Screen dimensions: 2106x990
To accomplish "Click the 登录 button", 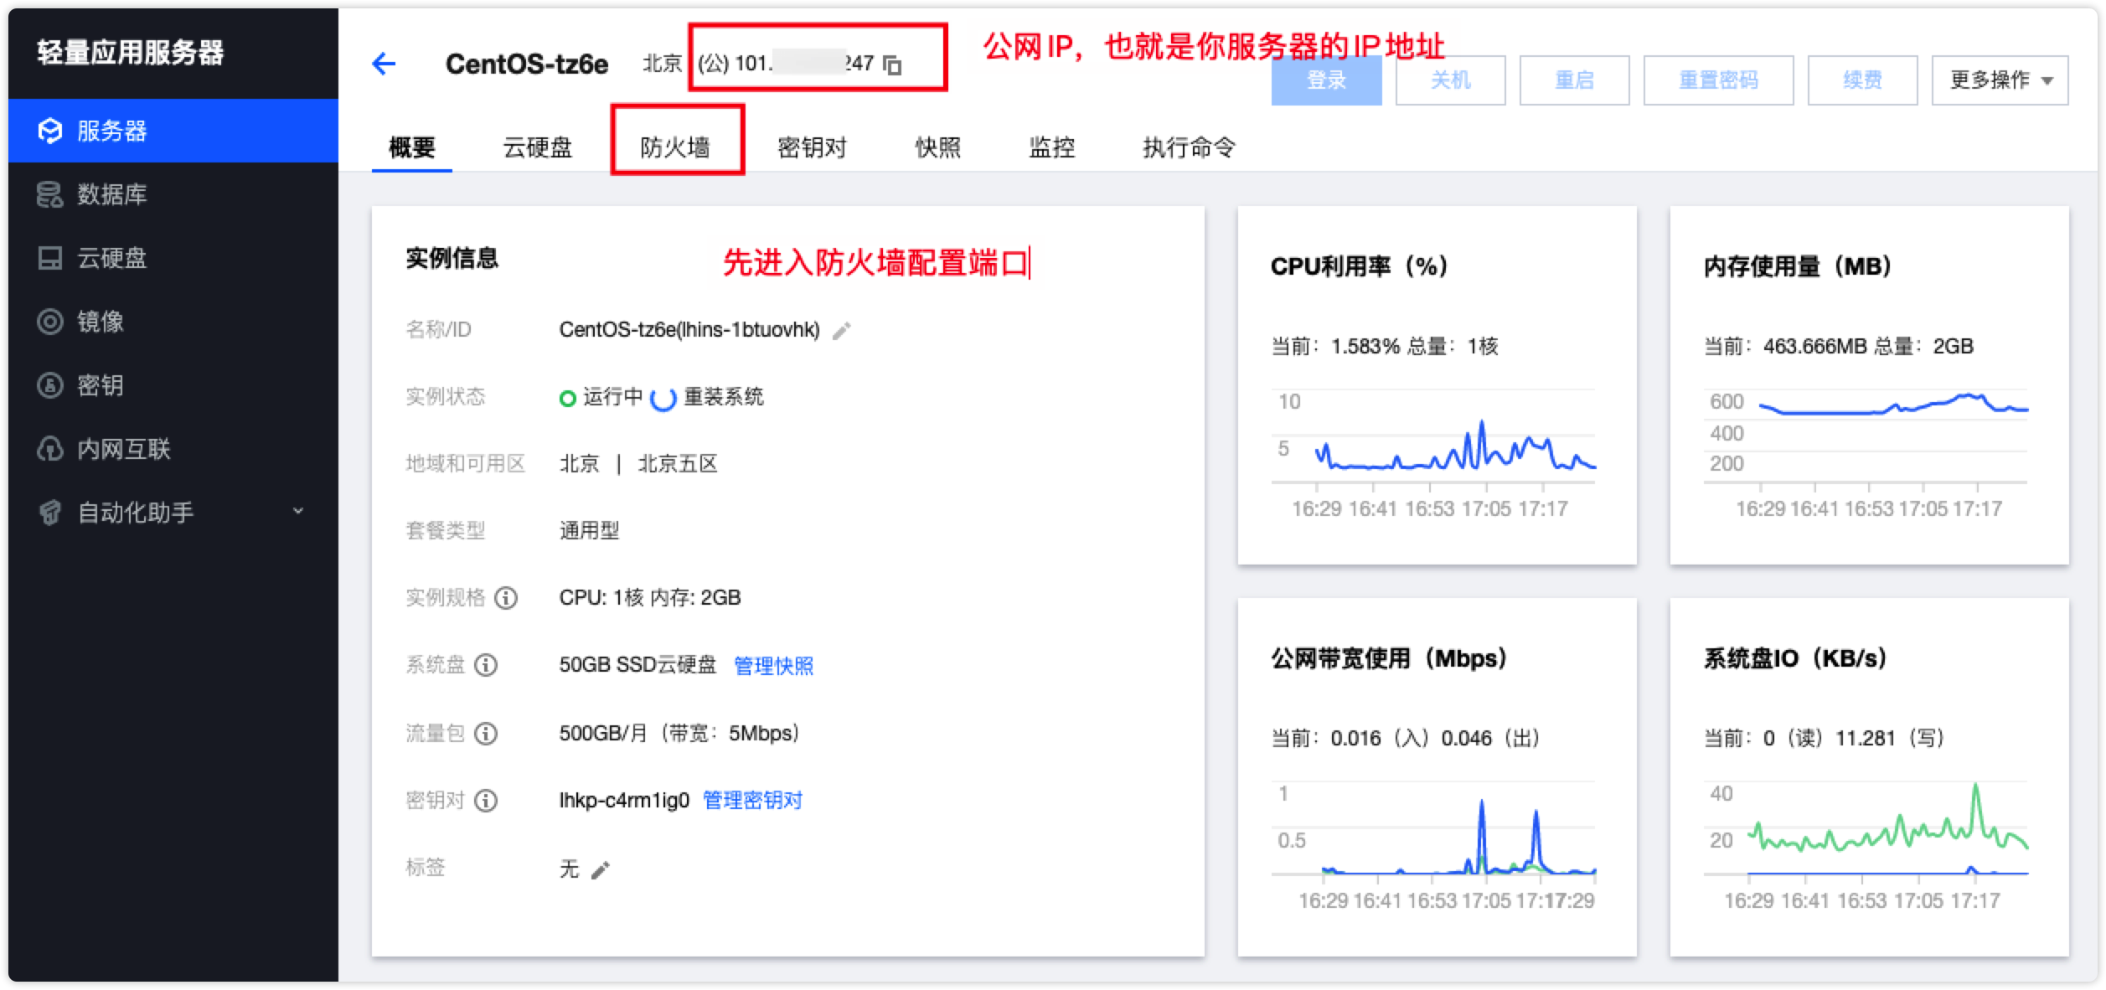I will pyautogui.click(x=1326, y=80).
